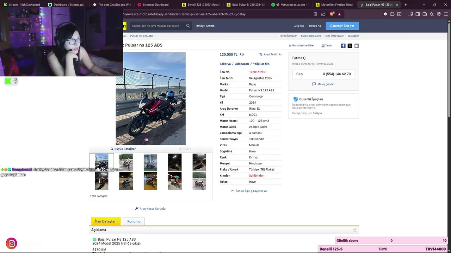
Task: Open the VPN shield icon in toolbar
Action: 439,14
